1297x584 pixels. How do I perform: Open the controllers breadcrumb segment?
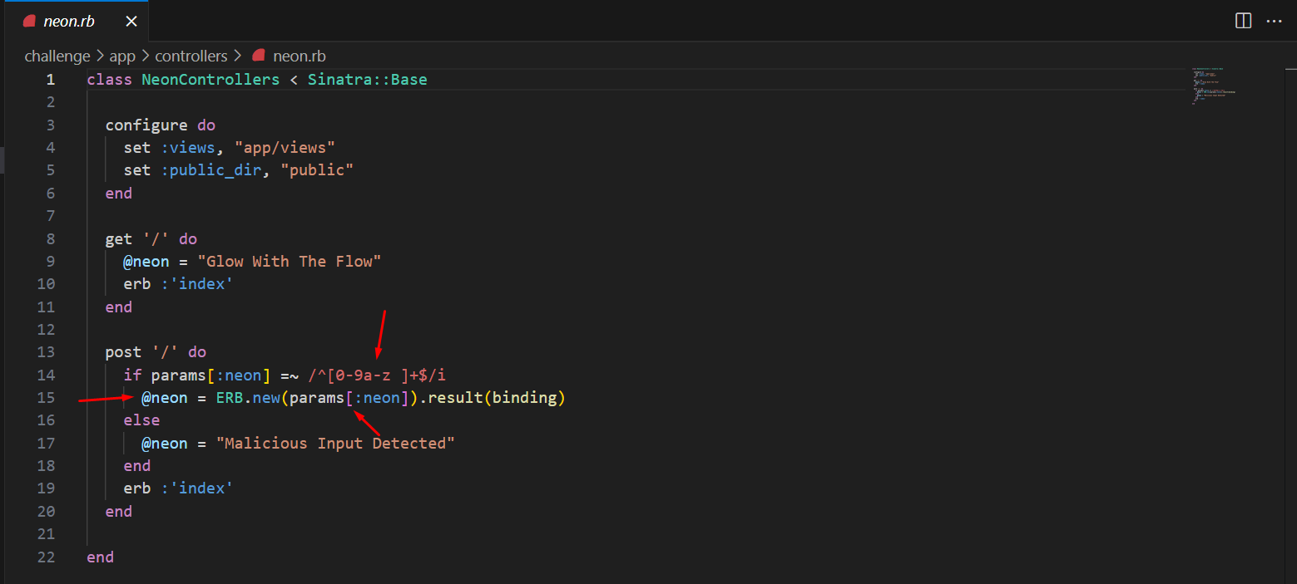point(191,56)
